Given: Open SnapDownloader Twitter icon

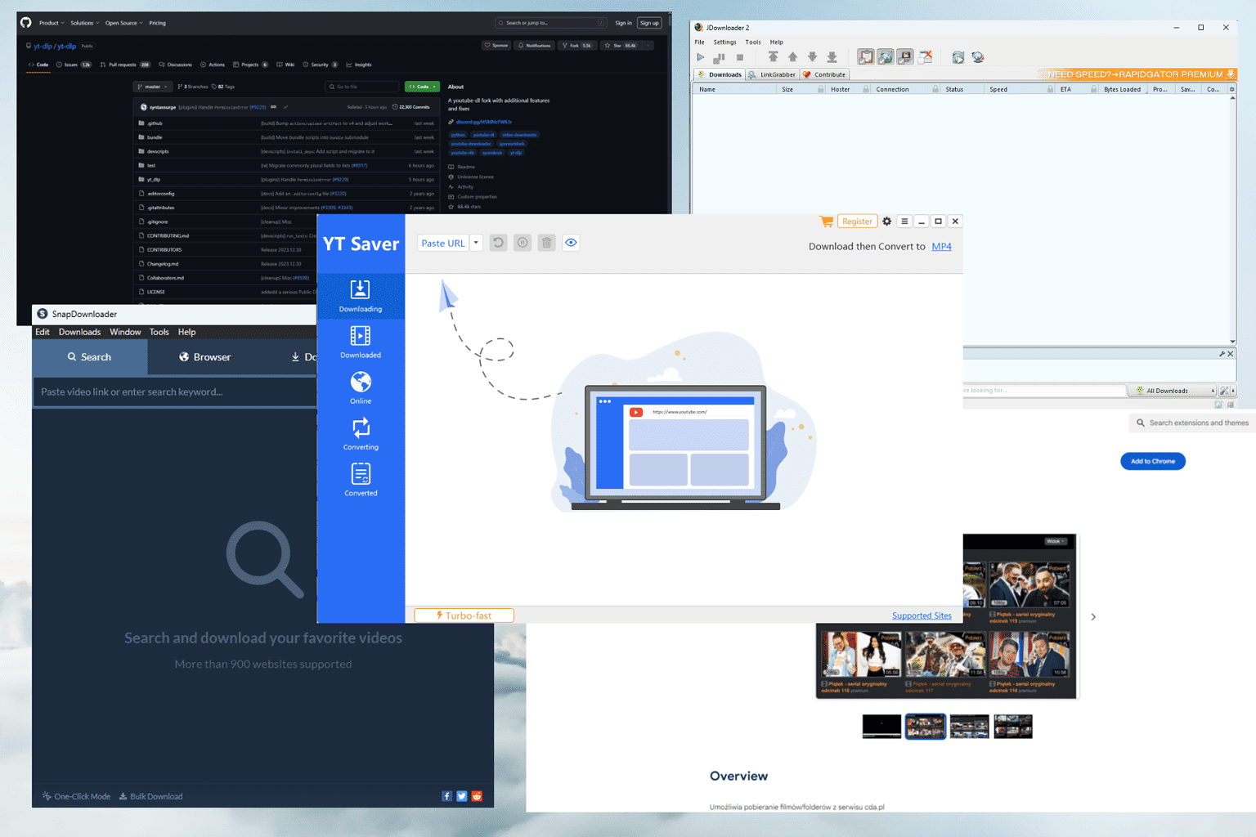Looking at the screenshot, I should click(462, 796).
